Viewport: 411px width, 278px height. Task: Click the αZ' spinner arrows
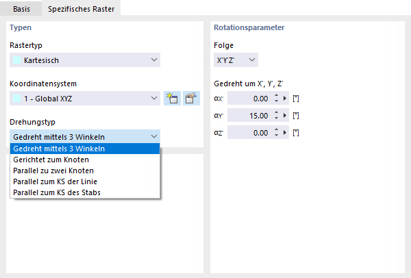(x=275, y=133)
